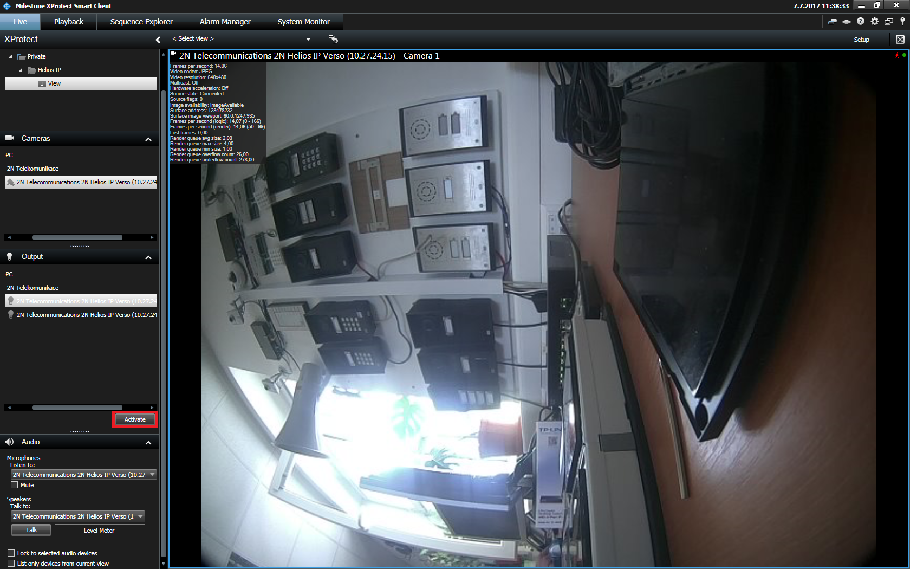Screen dimensions: 910x569
Task: Click the toggle-windows icon beside the gear
Action: tap(889, 22)
